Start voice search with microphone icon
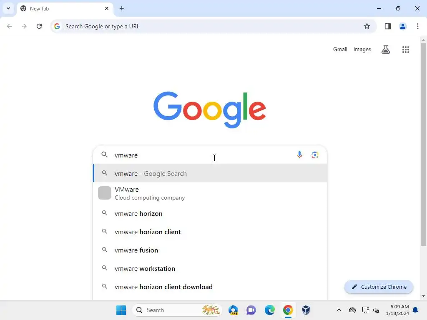 click(299, 155)
